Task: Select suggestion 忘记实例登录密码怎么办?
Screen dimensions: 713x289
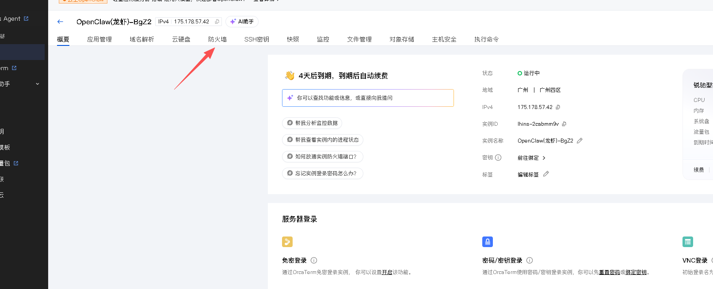Action: [x=323, y=173]
